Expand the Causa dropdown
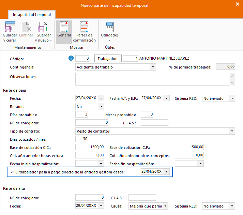The image size is (243, 215). (165, 206)
